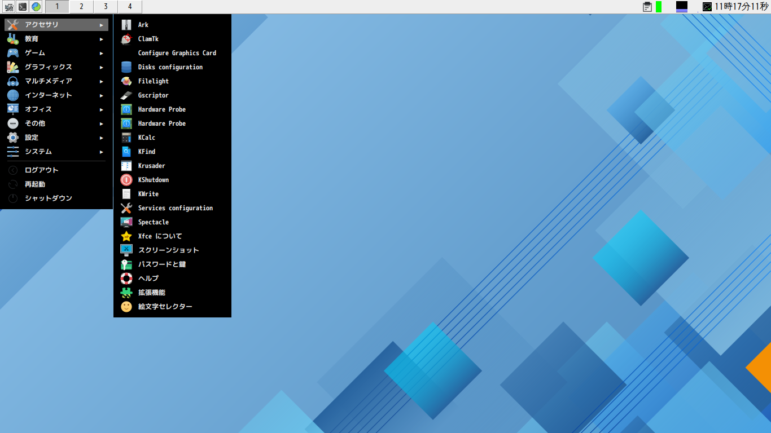Expand the 教育 submenu arrow
The width and height of the screenshot is (771, 433).
tap(102, 39)
